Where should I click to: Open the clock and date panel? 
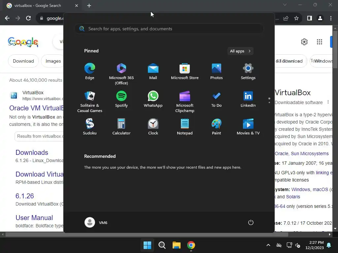point(315,245)
